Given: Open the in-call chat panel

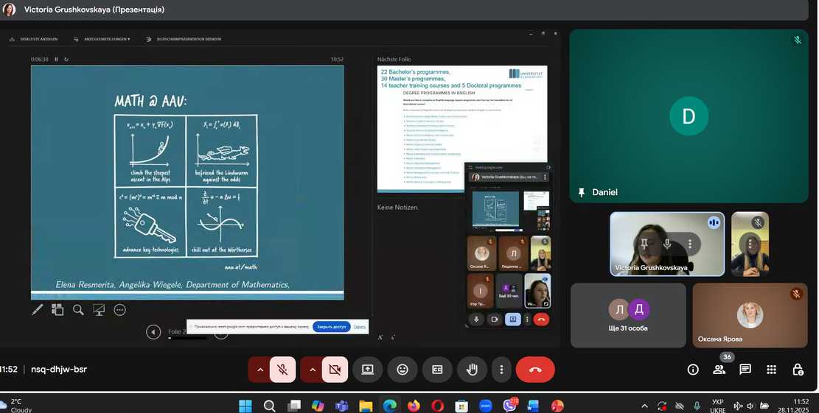Looking at the screenshot, I should 745,370.
